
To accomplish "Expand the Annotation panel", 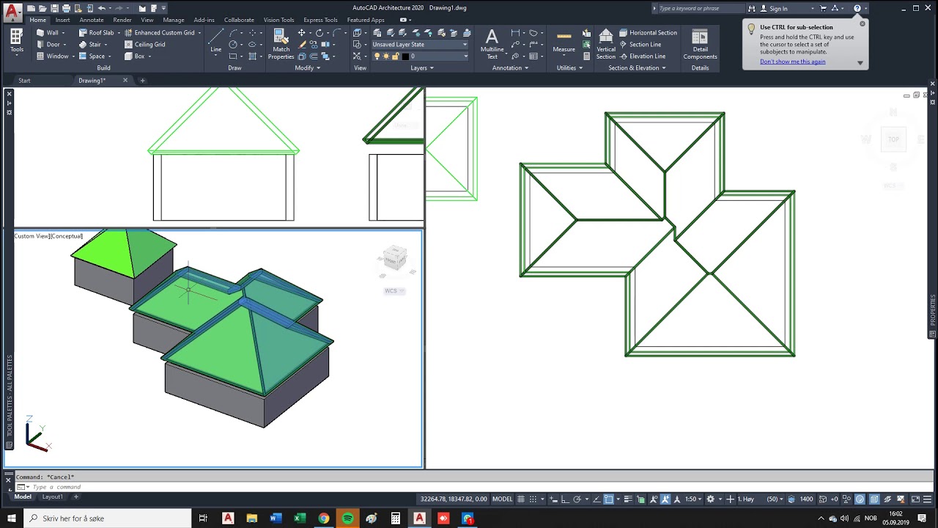I will [x=510, y=68].
